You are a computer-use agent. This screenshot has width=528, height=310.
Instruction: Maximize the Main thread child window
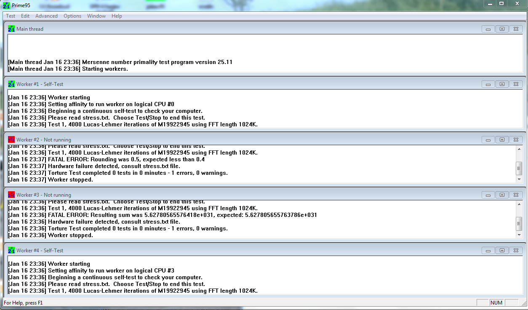tap(502, 29)
